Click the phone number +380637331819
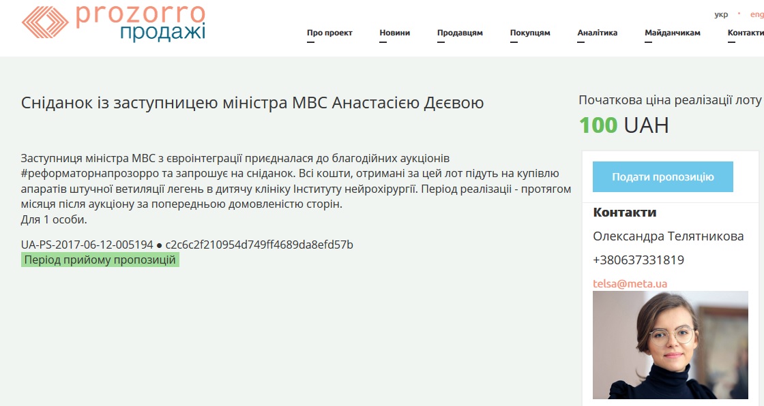Viewport: 764px width, 406px height. 638,260
